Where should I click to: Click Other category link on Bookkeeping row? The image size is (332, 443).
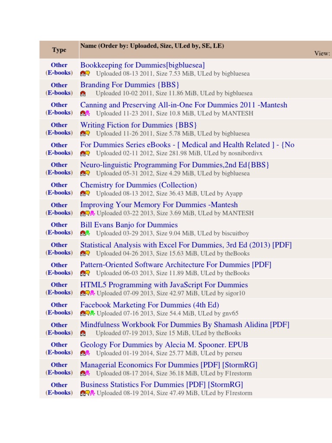tap(59, 65)
